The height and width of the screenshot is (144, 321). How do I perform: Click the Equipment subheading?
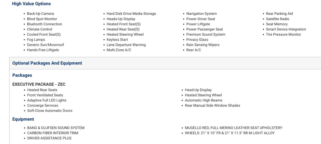23,119
